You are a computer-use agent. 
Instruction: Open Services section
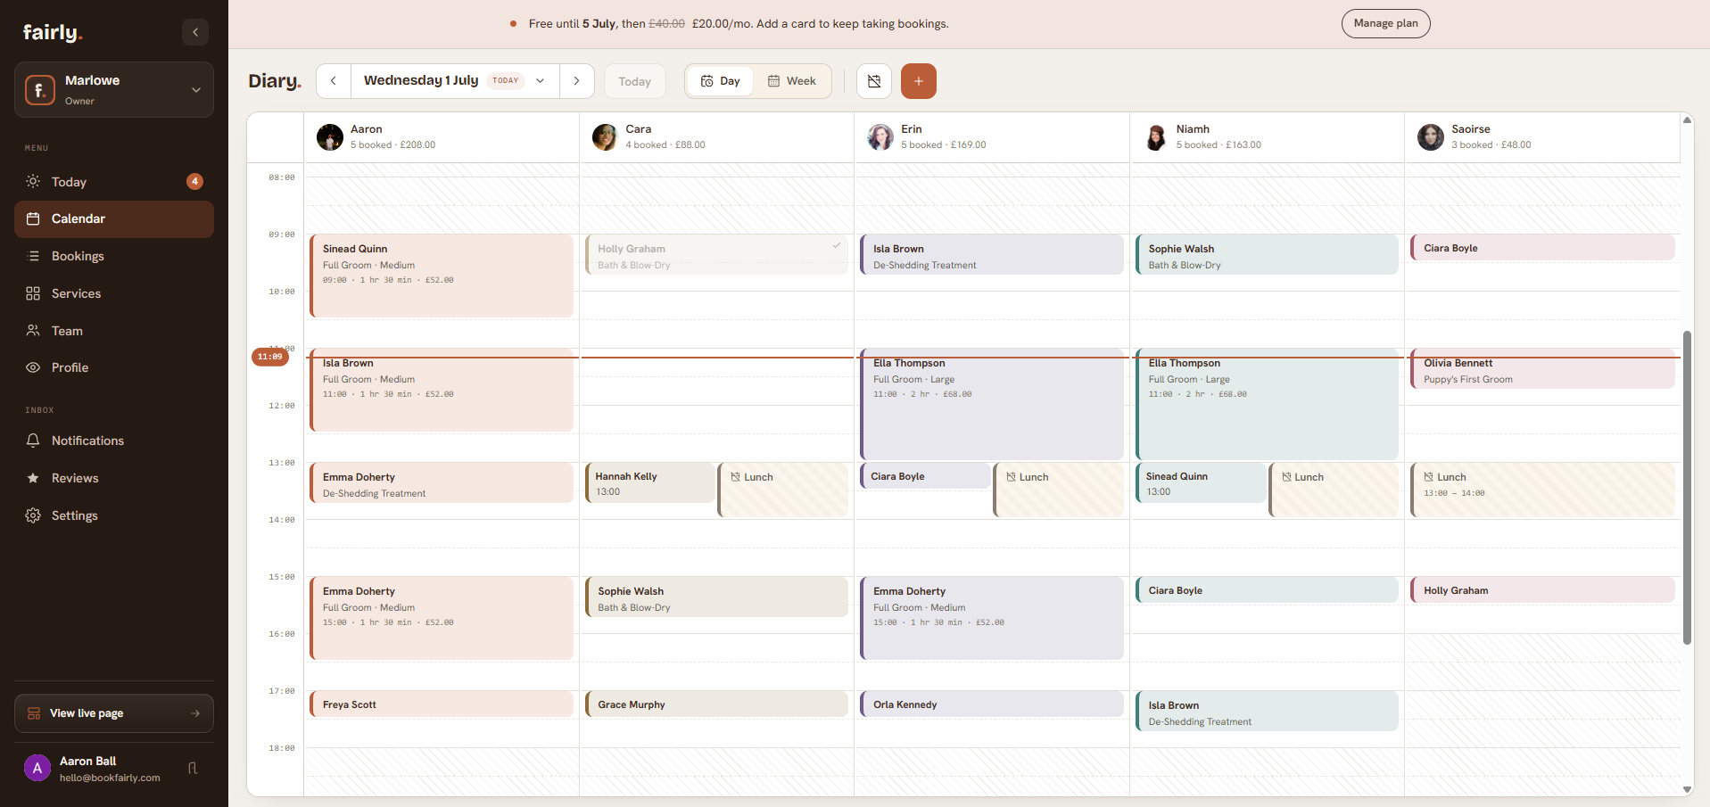(x=114, y=293)
